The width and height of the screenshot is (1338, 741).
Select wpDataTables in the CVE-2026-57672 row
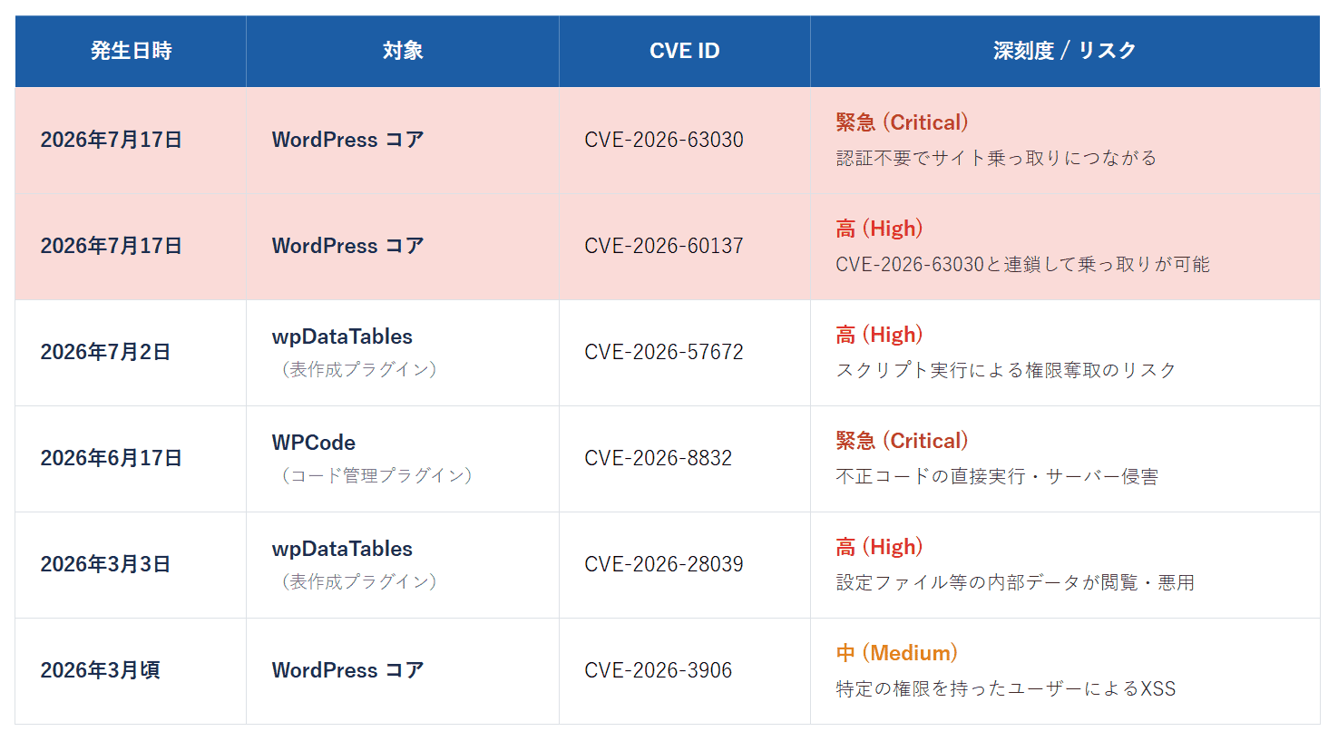point(342,336)
